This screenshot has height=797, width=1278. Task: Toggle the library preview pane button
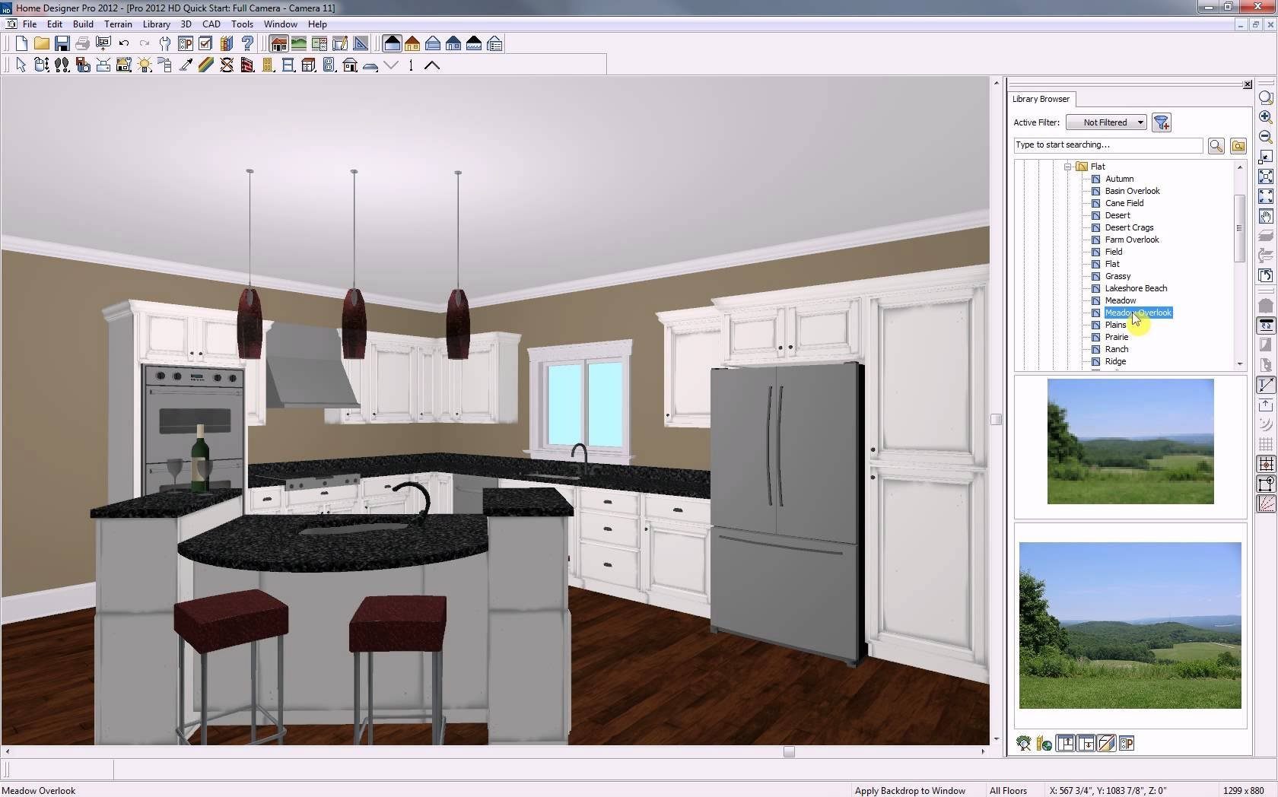(x=1107, y=744)
